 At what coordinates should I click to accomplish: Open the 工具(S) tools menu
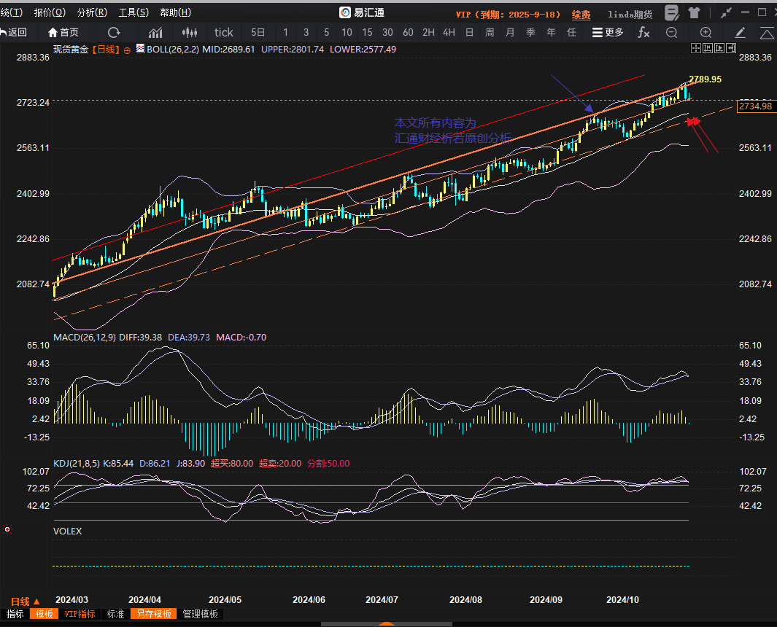134,12
